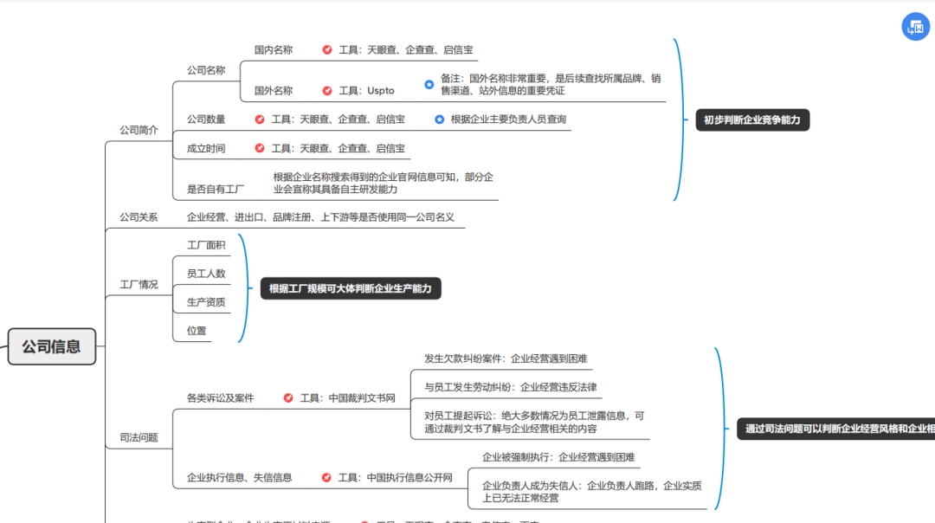The height and width of the screenshot is (523, 935).
Task: Click the red marker next to 工具: Uspto
Action: [x=326, y=90]
